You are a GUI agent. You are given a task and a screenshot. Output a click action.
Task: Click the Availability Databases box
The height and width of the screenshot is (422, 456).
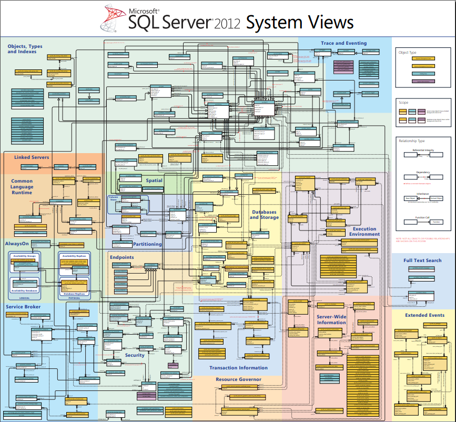click(x=24, y=290)
